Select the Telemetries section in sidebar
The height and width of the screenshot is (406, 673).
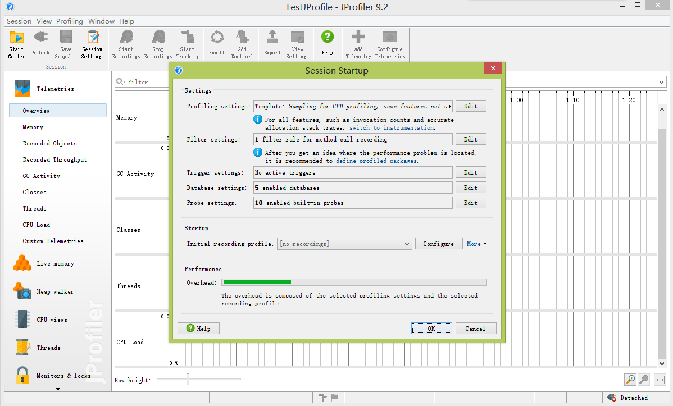(56, 89)
